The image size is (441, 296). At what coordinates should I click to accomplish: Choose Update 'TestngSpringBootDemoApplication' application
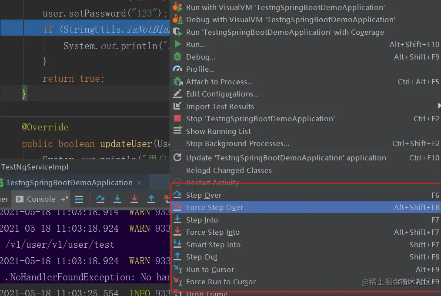pos(305,158)
